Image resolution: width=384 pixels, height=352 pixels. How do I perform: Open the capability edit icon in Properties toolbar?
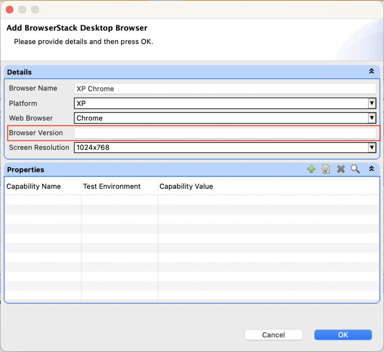[325, 169]
